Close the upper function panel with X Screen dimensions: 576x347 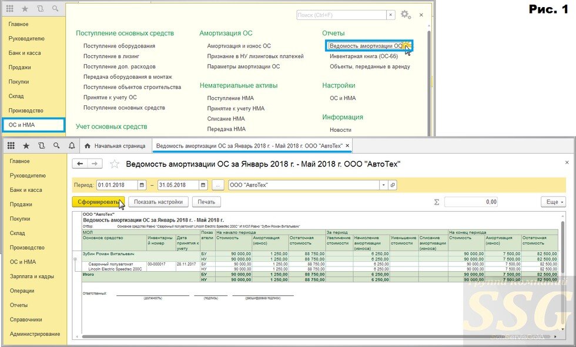click(x=421, y=15)
